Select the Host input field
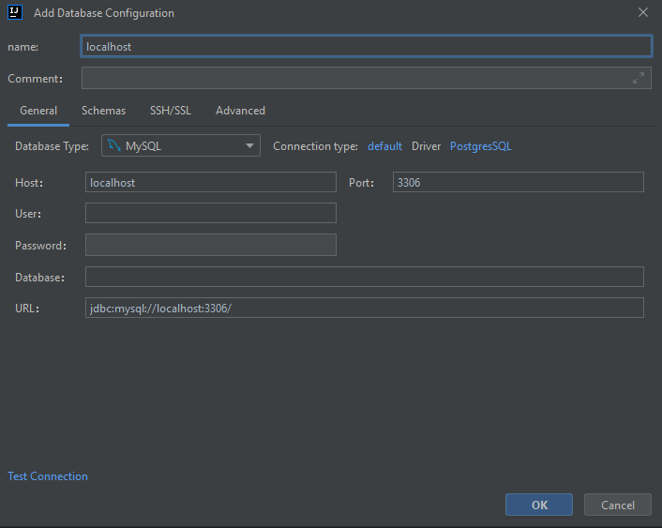 coord(210,183)
